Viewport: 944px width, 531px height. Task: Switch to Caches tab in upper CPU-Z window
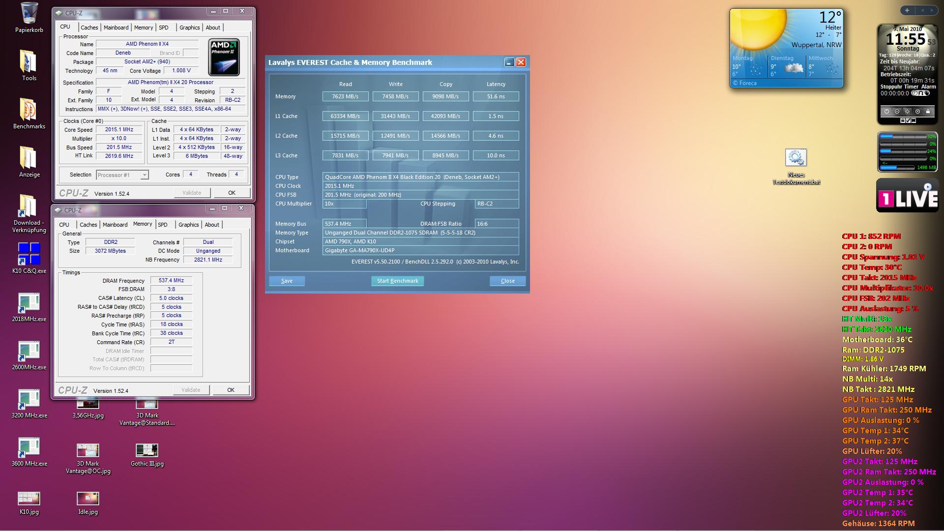89,28
